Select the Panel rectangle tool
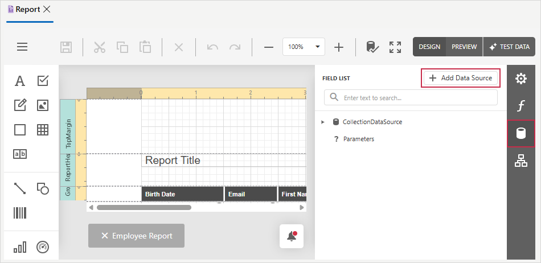Screen dimensions: 541x263 [20, 130]
